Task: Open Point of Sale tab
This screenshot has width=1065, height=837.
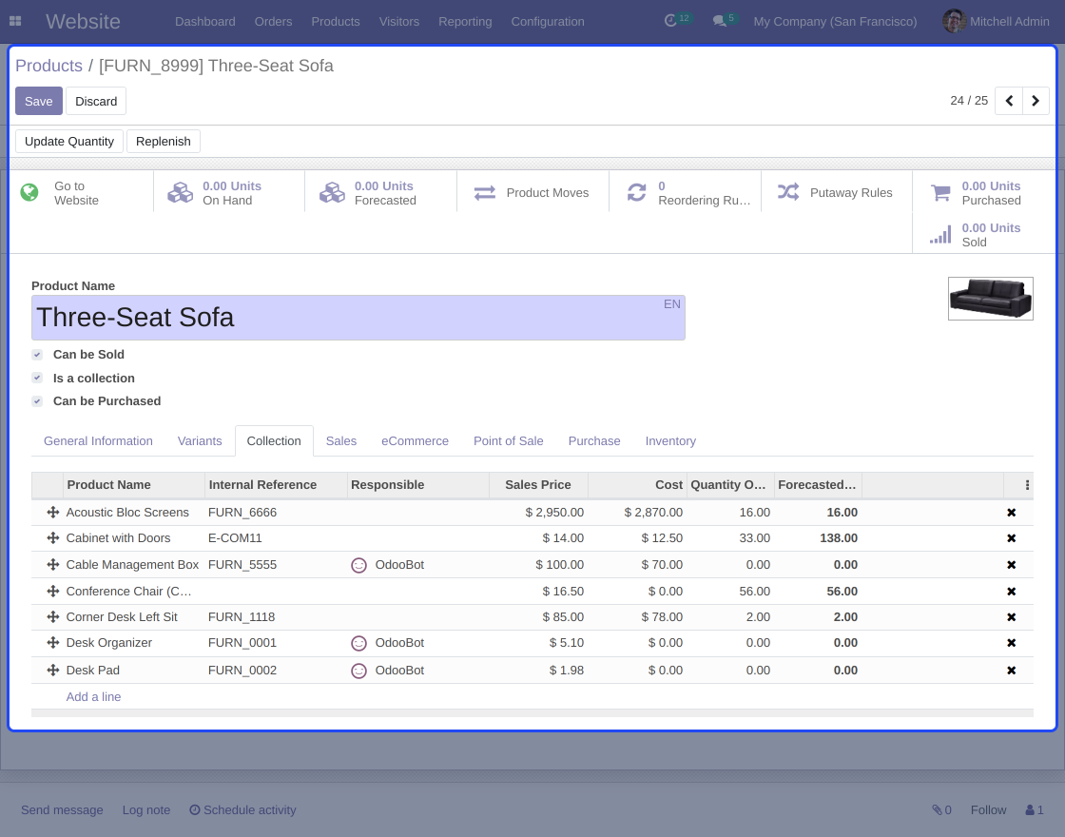Action: click(x=508, y=441)
